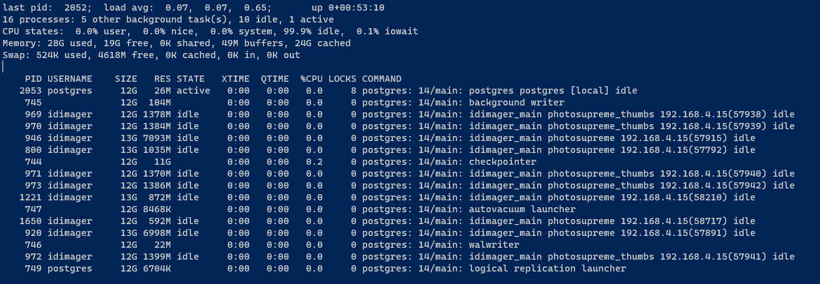Screen dimensions: 820x284
Task: Select the checkpointer process row
Action: [x=278, y=162]
